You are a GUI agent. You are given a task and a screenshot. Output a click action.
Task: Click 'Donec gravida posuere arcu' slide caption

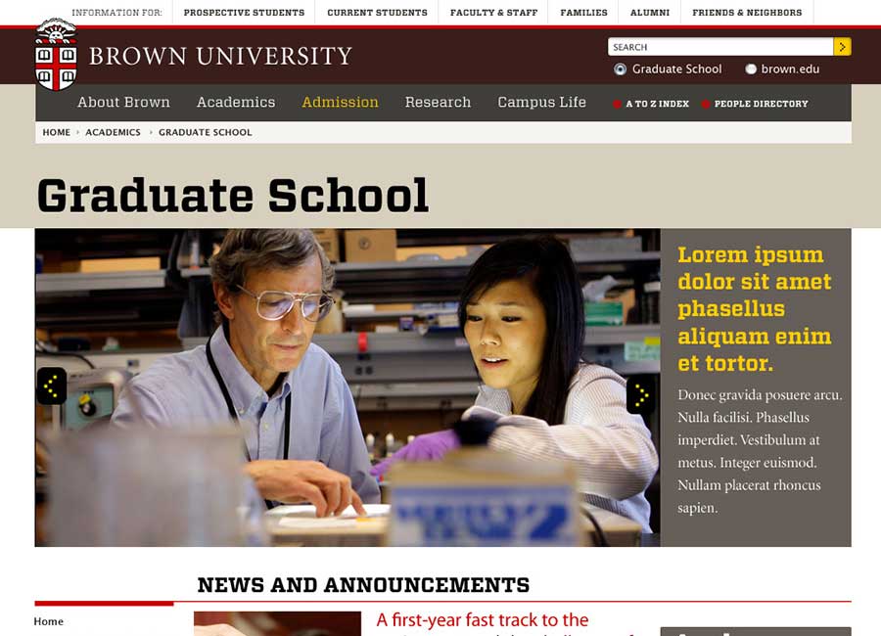tap(760, 451)
